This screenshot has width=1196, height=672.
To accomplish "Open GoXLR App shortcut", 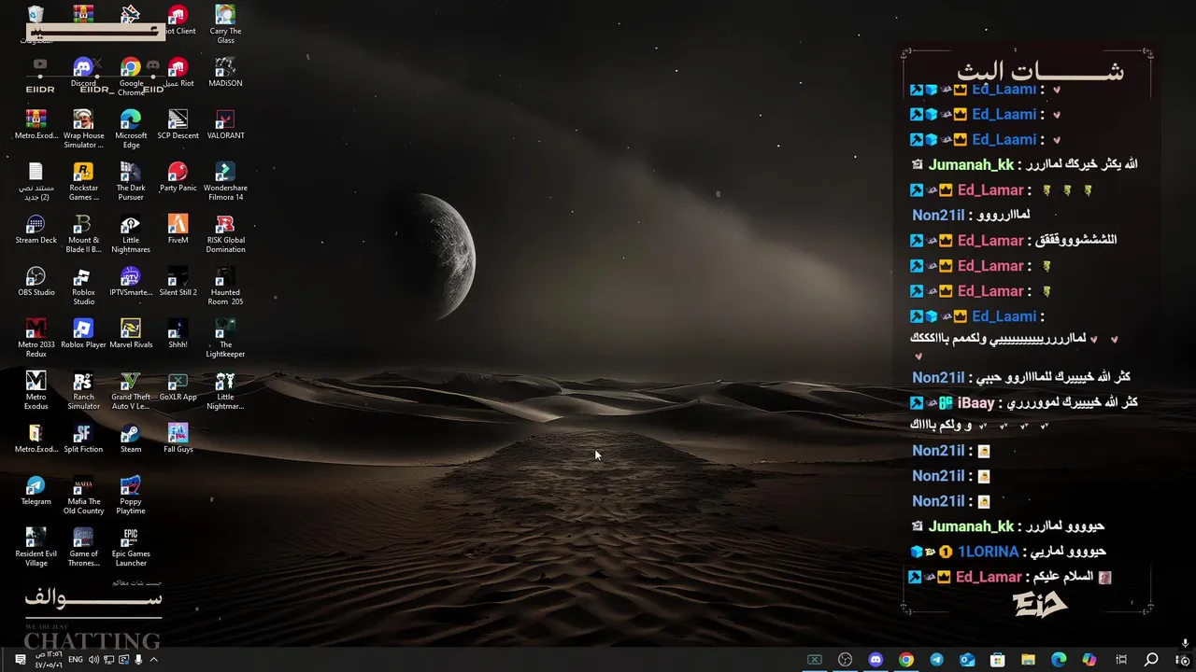I will pos(178,385).
